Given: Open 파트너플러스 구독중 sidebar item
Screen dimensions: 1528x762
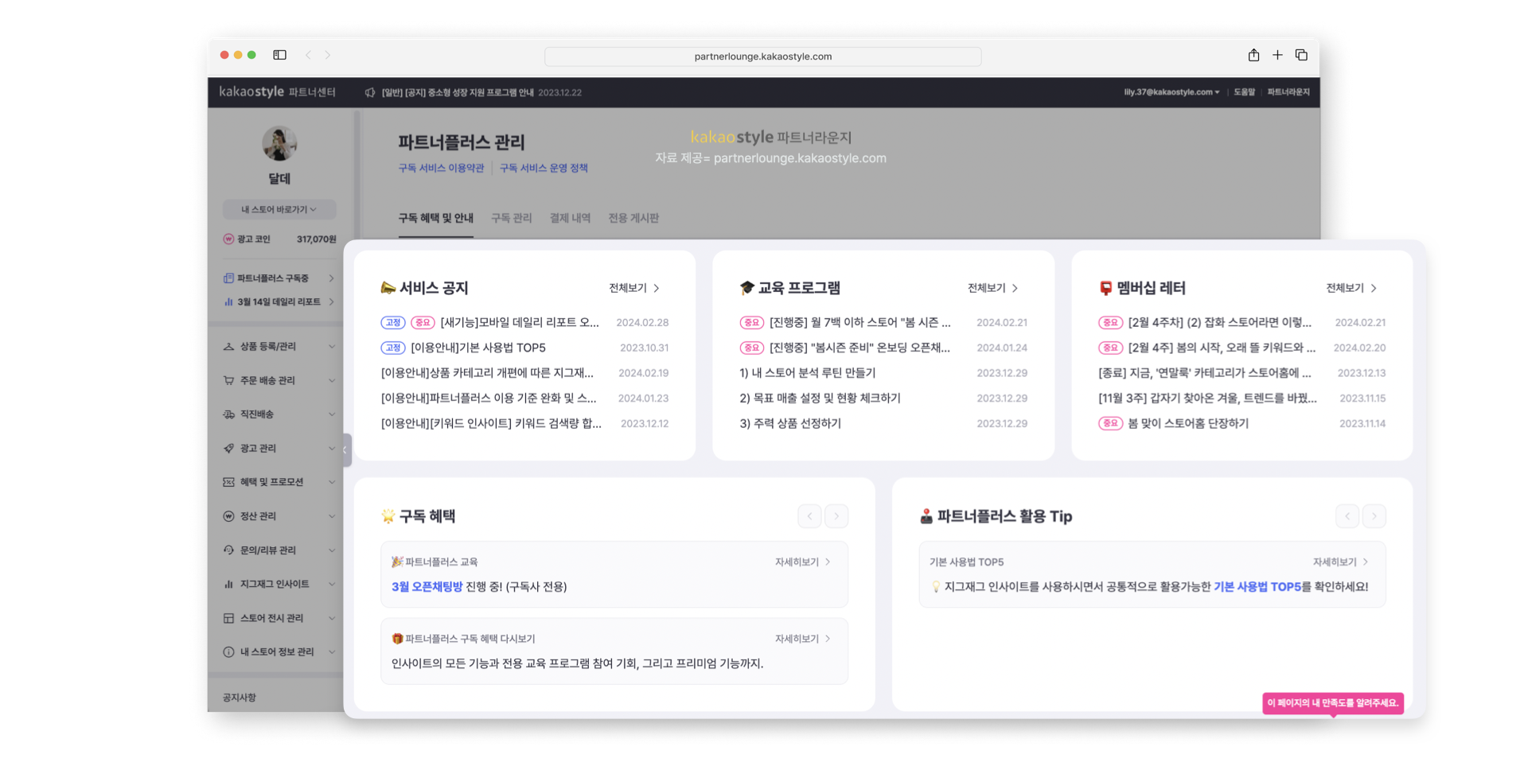Looking at the screenshot, I should 279,278.
